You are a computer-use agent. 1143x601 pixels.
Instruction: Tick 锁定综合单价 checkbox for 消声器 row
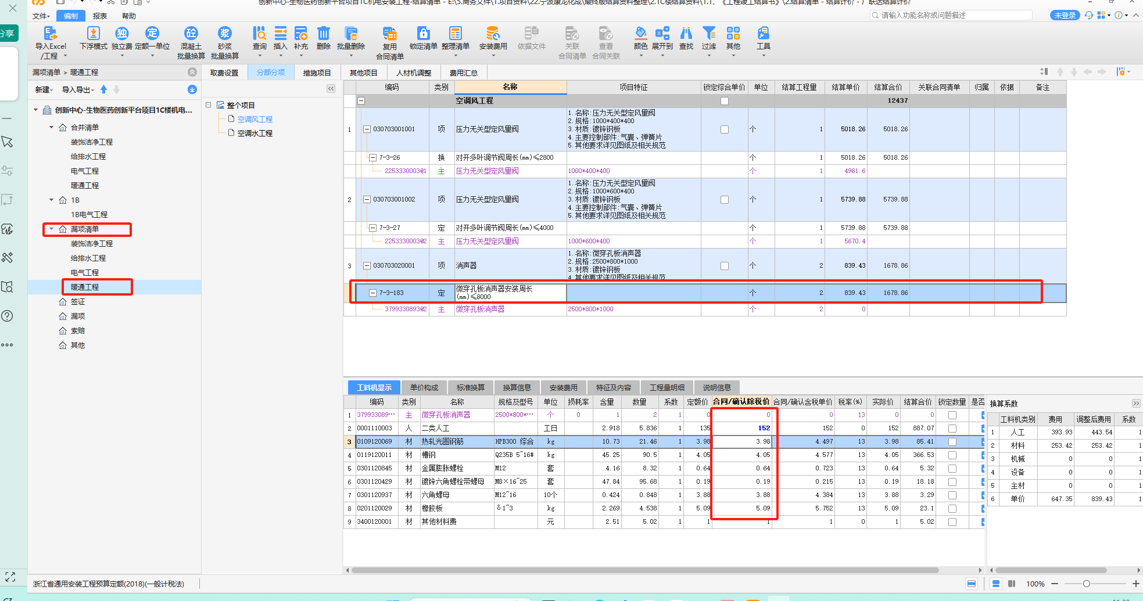pyautogui.click(x=725, y=266)
